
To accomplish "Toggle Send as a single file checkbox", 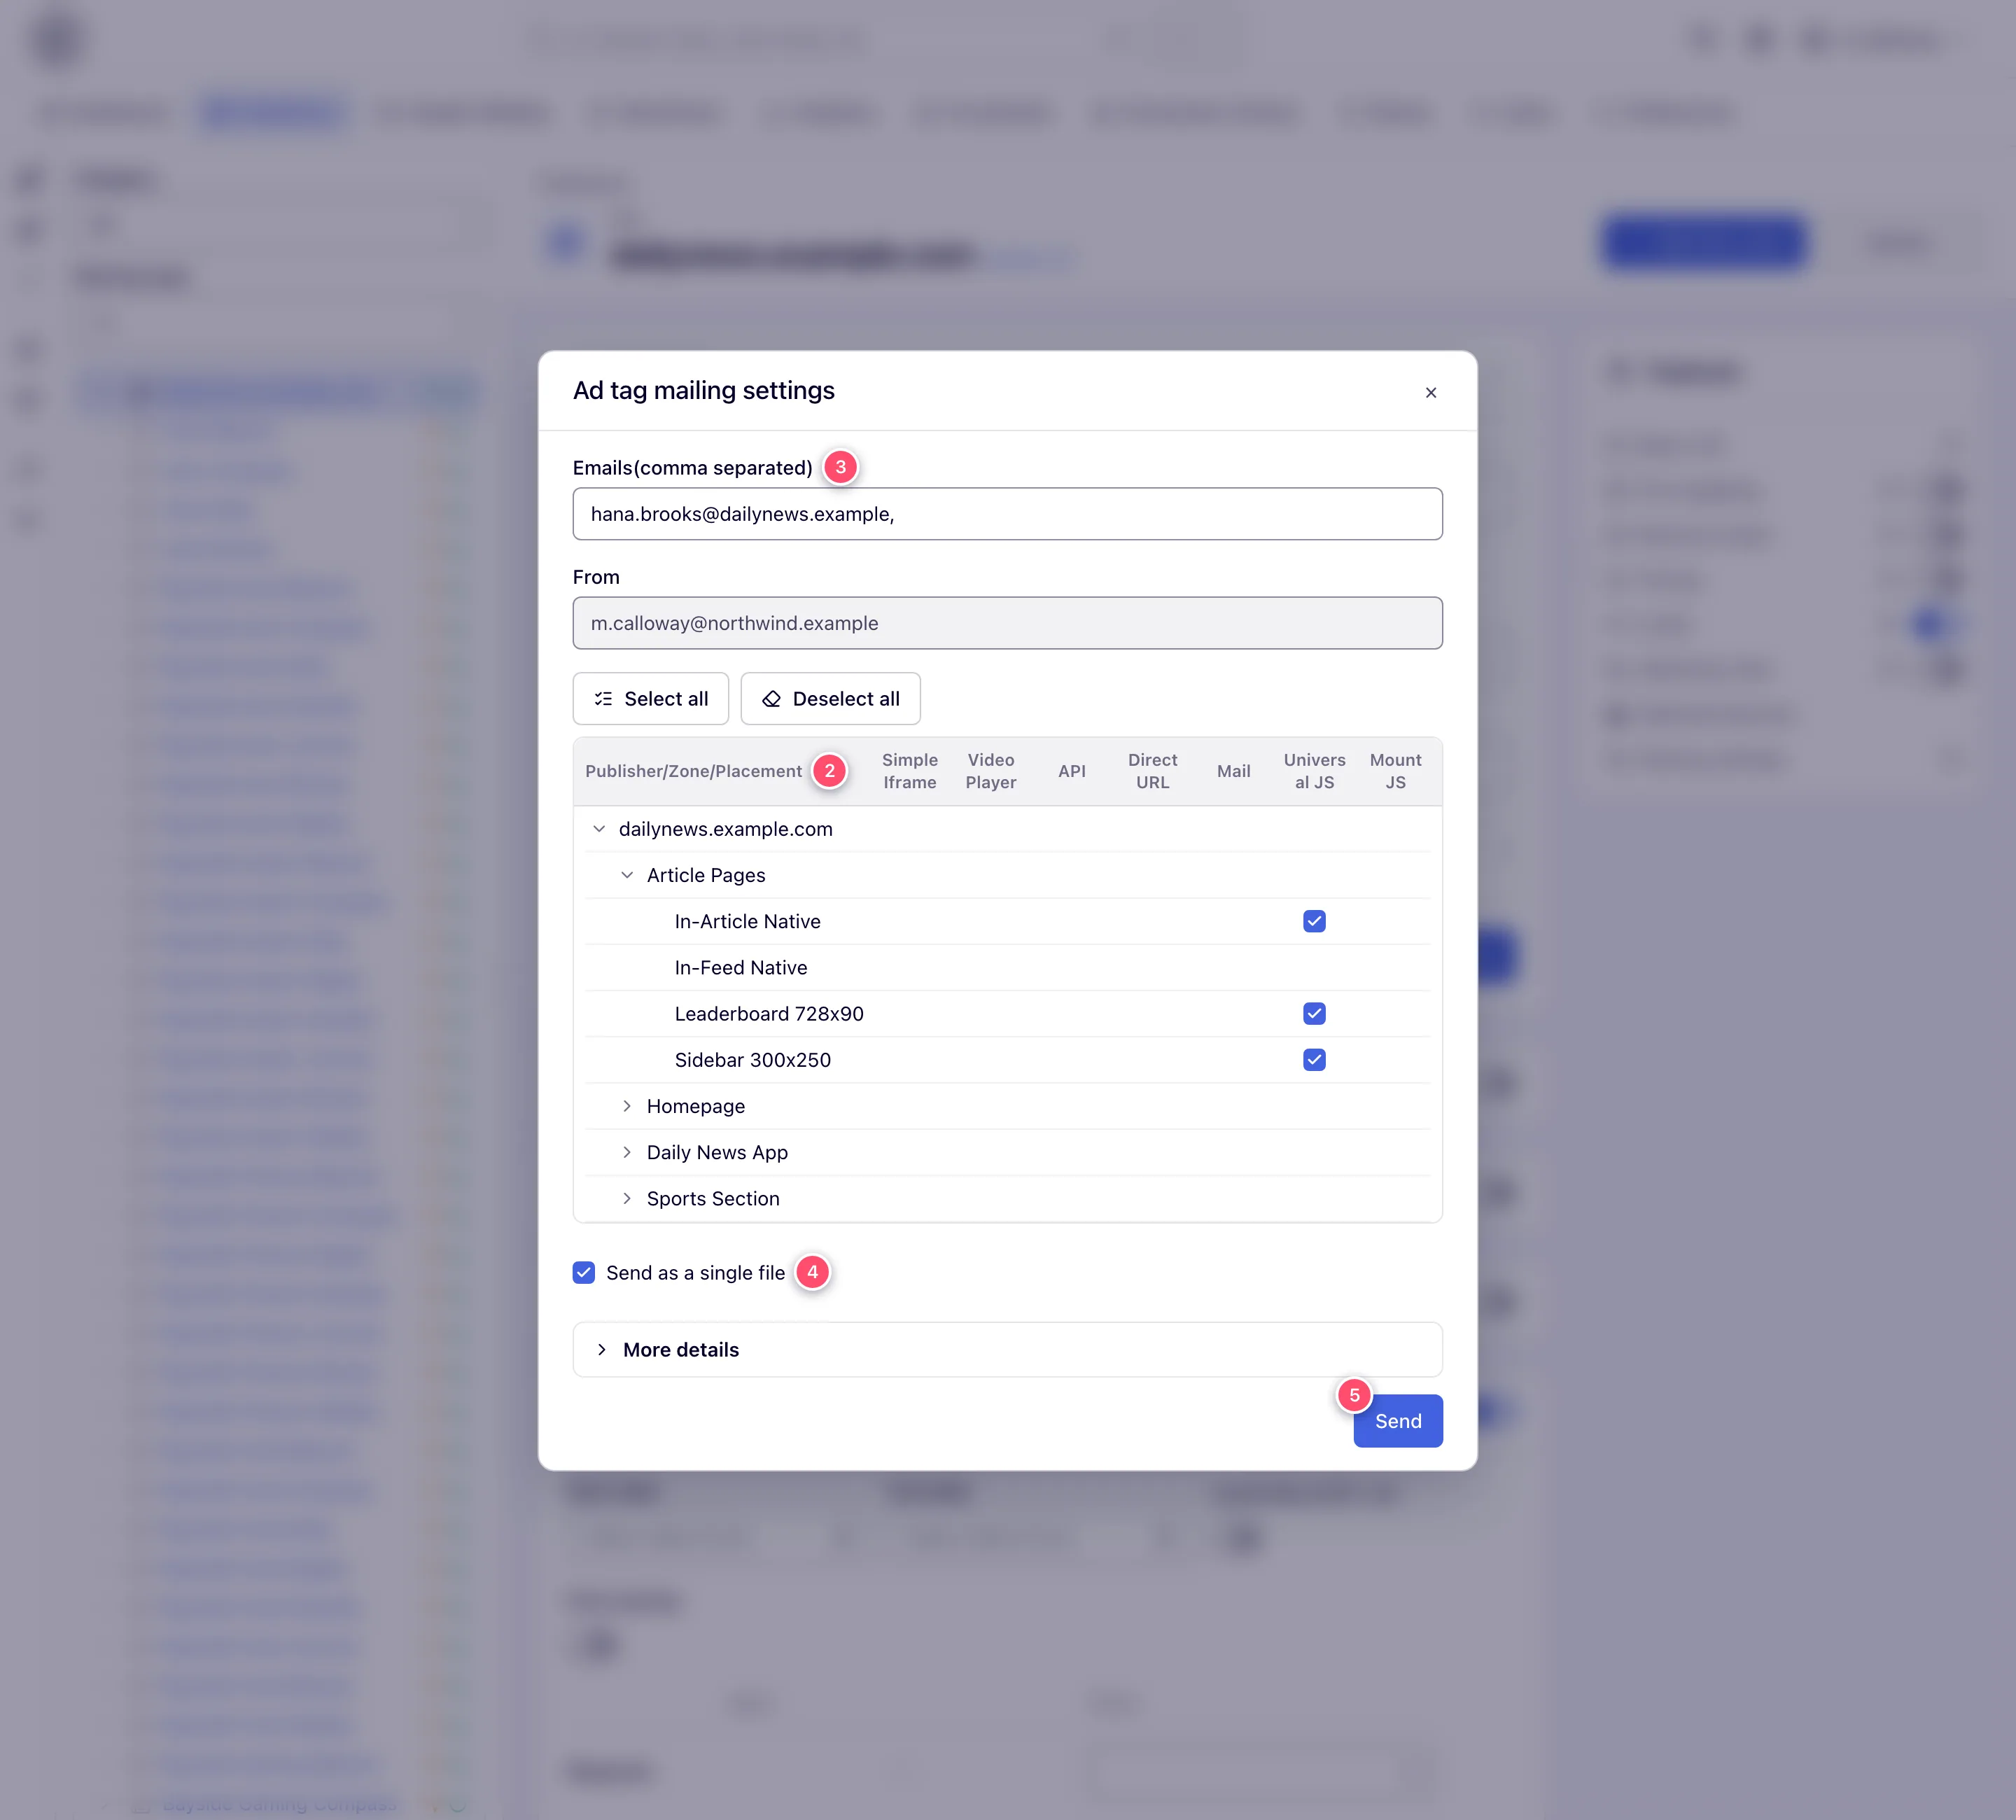I will click(584, 1272).
